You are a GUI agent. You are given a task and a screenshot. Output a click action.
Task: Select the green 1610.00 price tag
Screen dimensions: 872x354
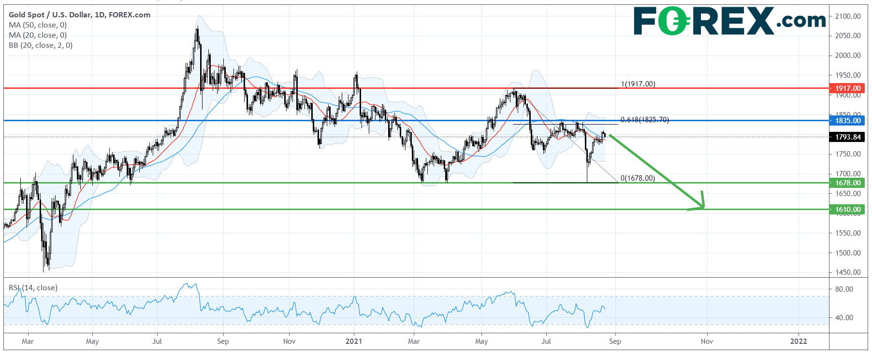[x=848, y=210]
